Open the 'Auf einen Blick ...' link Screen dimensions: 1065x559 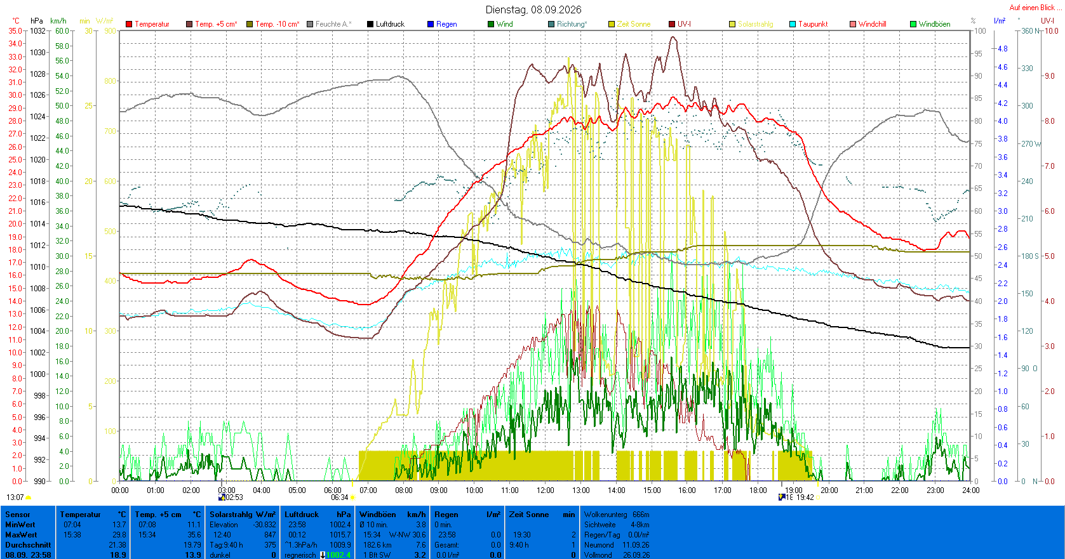click(1035, 8)
